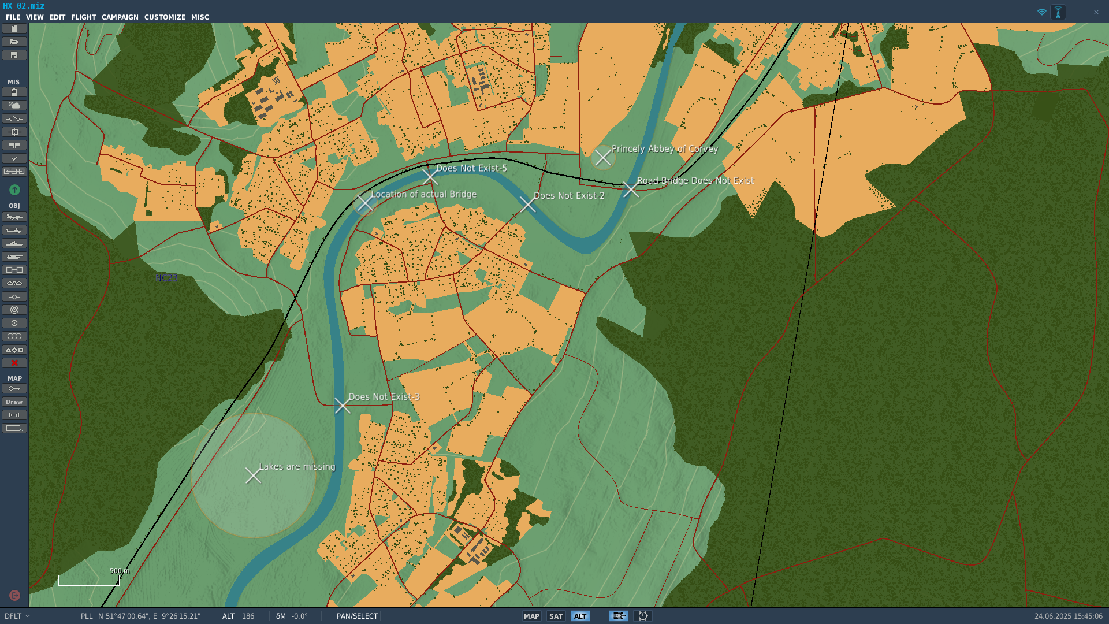This screenshot has width=1109, height=624.
Task: Select the triple-triangle icon in the OBJ section
Action: pos(14,283)
